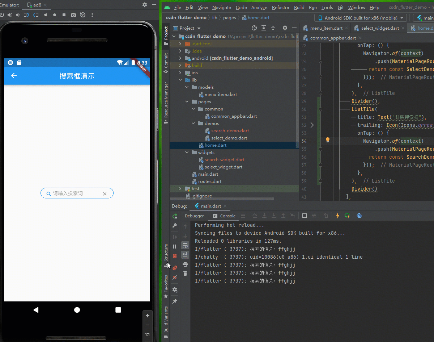Click the Rerun main.dart icon in Debug panel

175,216
